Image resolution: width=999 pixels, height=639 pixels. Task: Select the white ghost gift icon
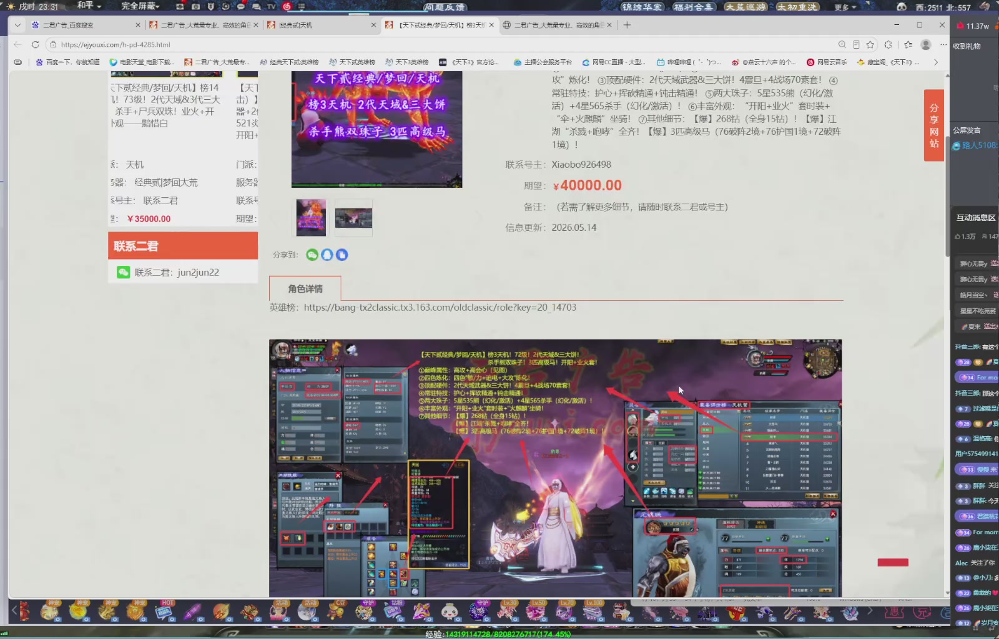450,612
